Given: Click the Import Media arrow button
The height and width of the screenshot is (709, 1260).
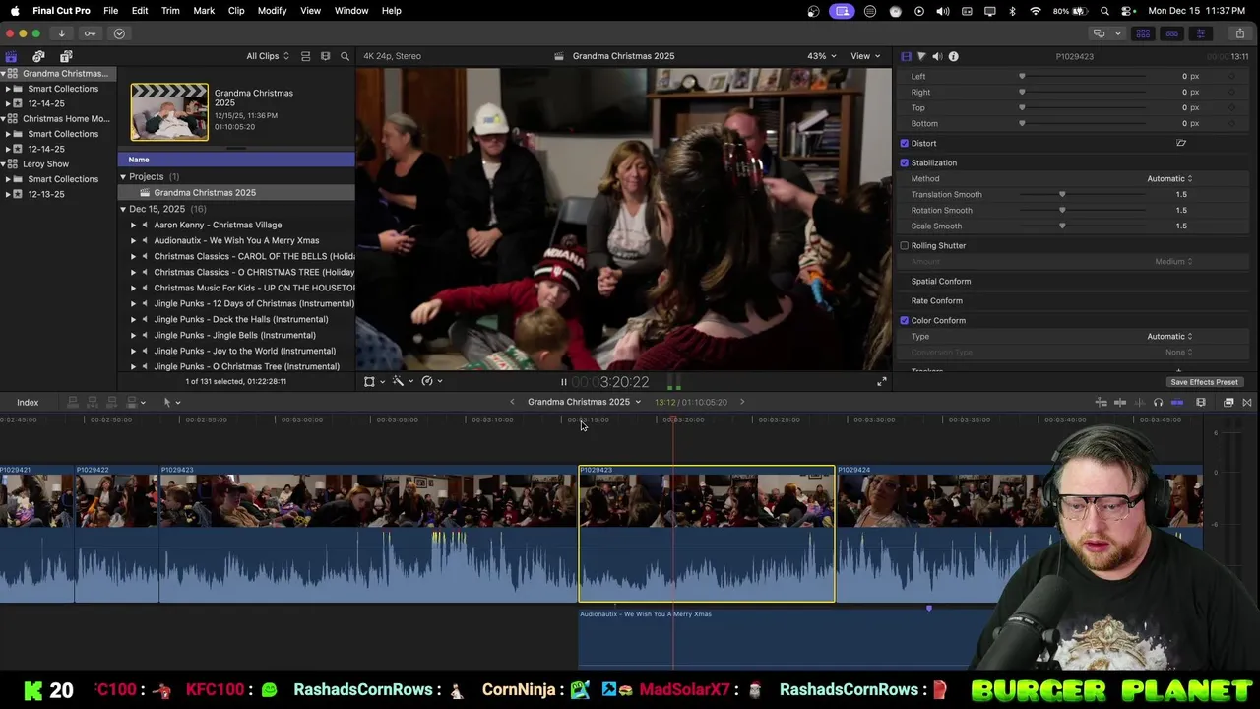Looking at the screenshot, I should (x=61, y=33).
